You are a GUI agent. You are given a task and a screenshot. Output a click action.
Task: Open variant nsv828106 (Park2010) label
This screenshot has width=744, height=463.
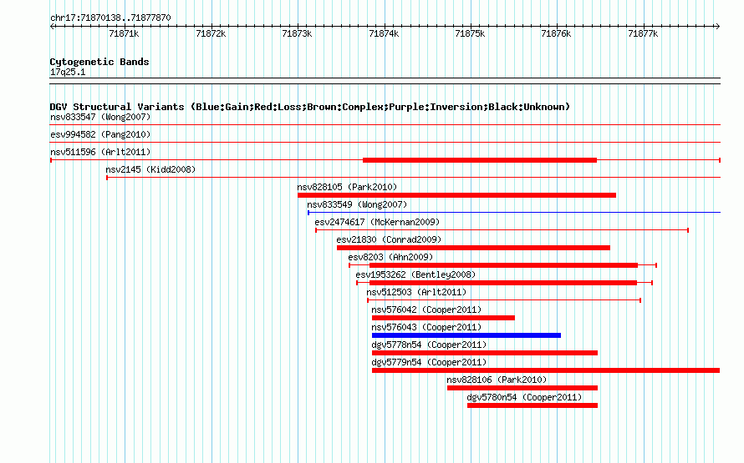click(497, 380)
